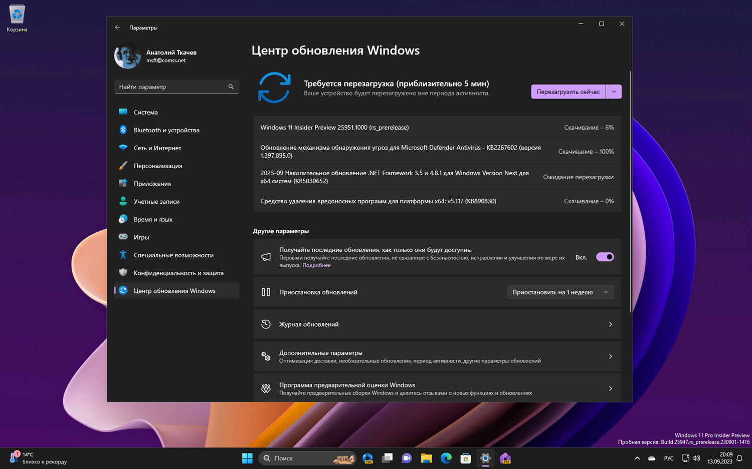Open the Система settings section

point(145,112)
